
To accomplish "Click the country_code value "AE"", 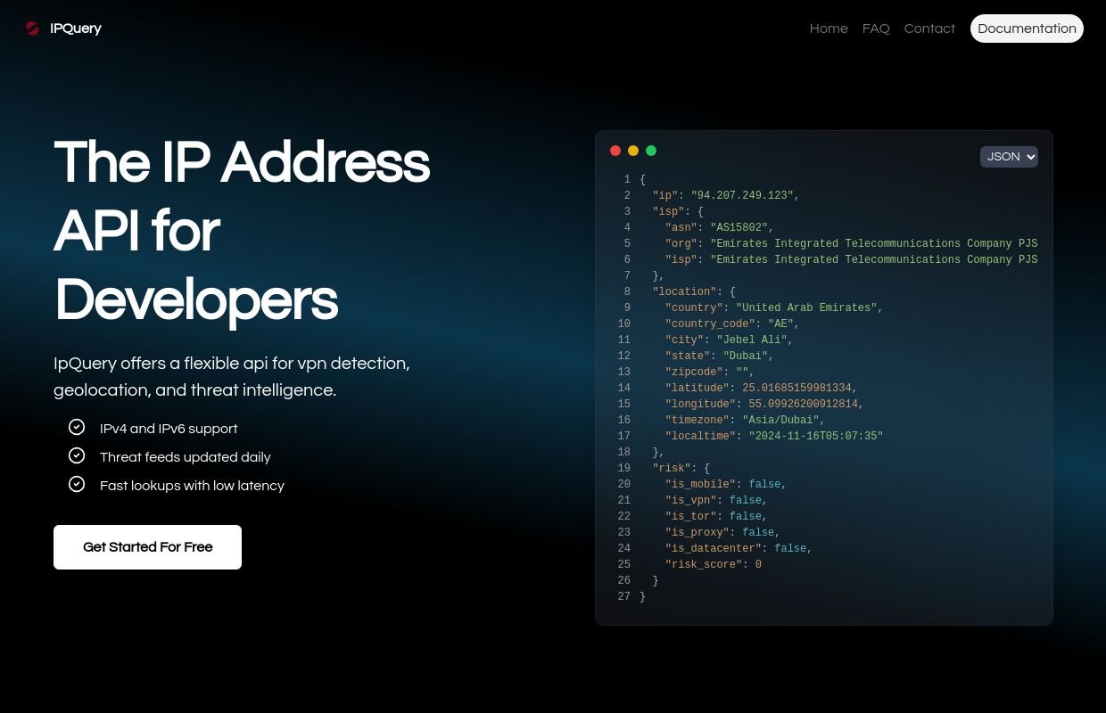I will click(780, 324).
